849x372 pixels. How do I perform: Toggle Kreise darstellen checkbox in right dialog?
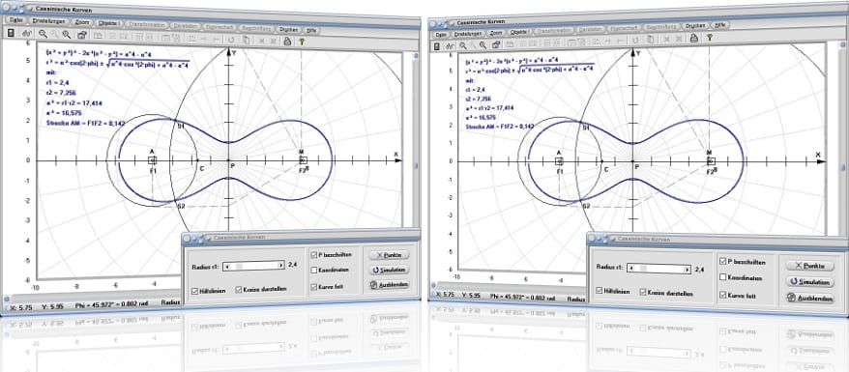click(643, 292)
